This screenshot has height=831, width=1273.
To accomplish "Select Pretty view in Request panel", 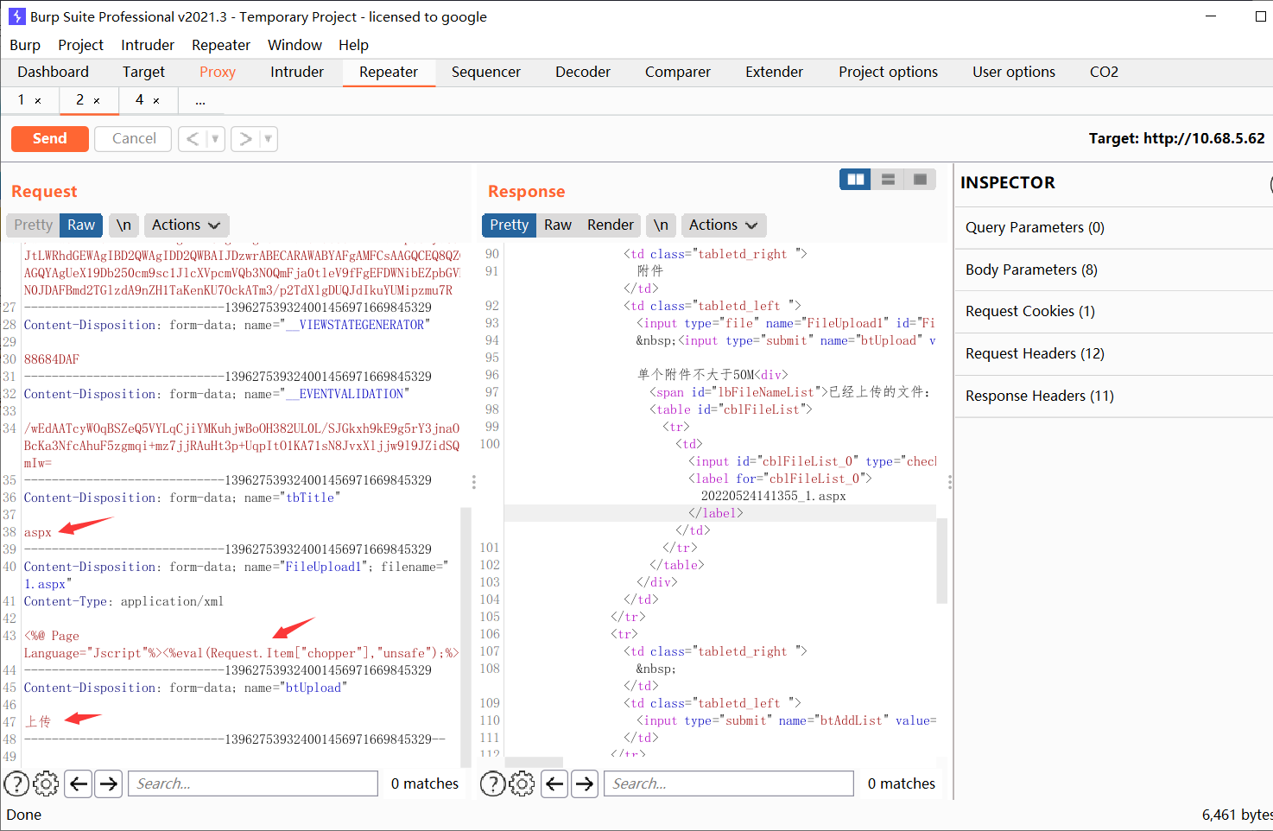I will click(33, 225).
